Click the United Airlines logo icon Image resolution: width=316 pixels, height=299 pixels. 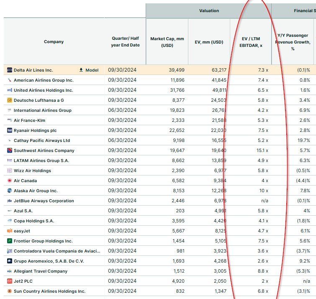pos(10,90)
